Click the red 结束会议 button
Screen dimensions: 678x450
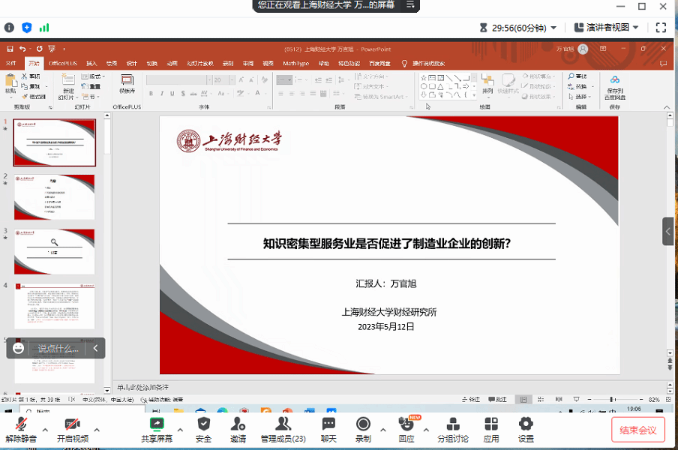[x=637, y=430]
